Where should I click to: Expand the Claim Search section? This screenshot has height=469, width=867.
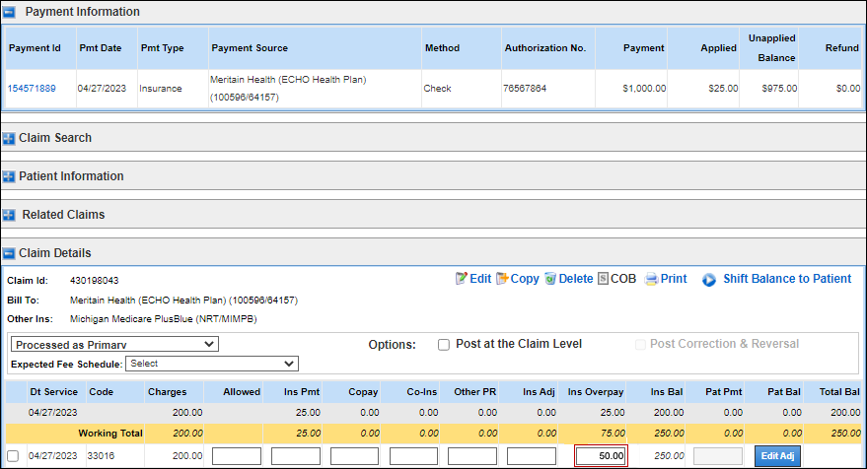coord(10,139)
